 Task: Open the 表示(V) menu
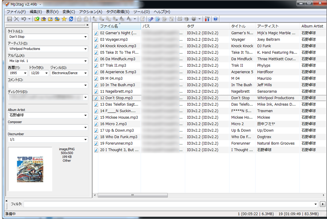[52, 12]
